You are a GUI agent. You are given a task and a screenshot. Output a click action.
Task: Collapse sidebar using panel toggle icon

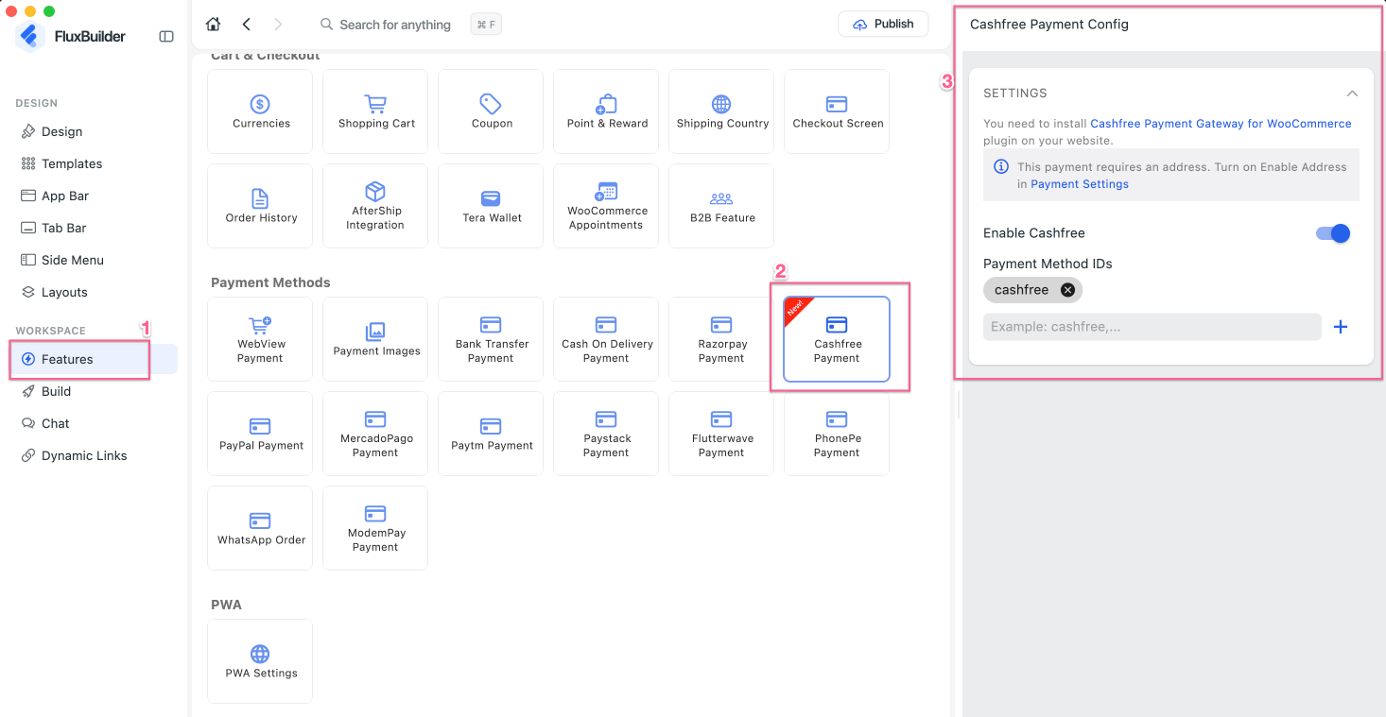click(166, 37)
